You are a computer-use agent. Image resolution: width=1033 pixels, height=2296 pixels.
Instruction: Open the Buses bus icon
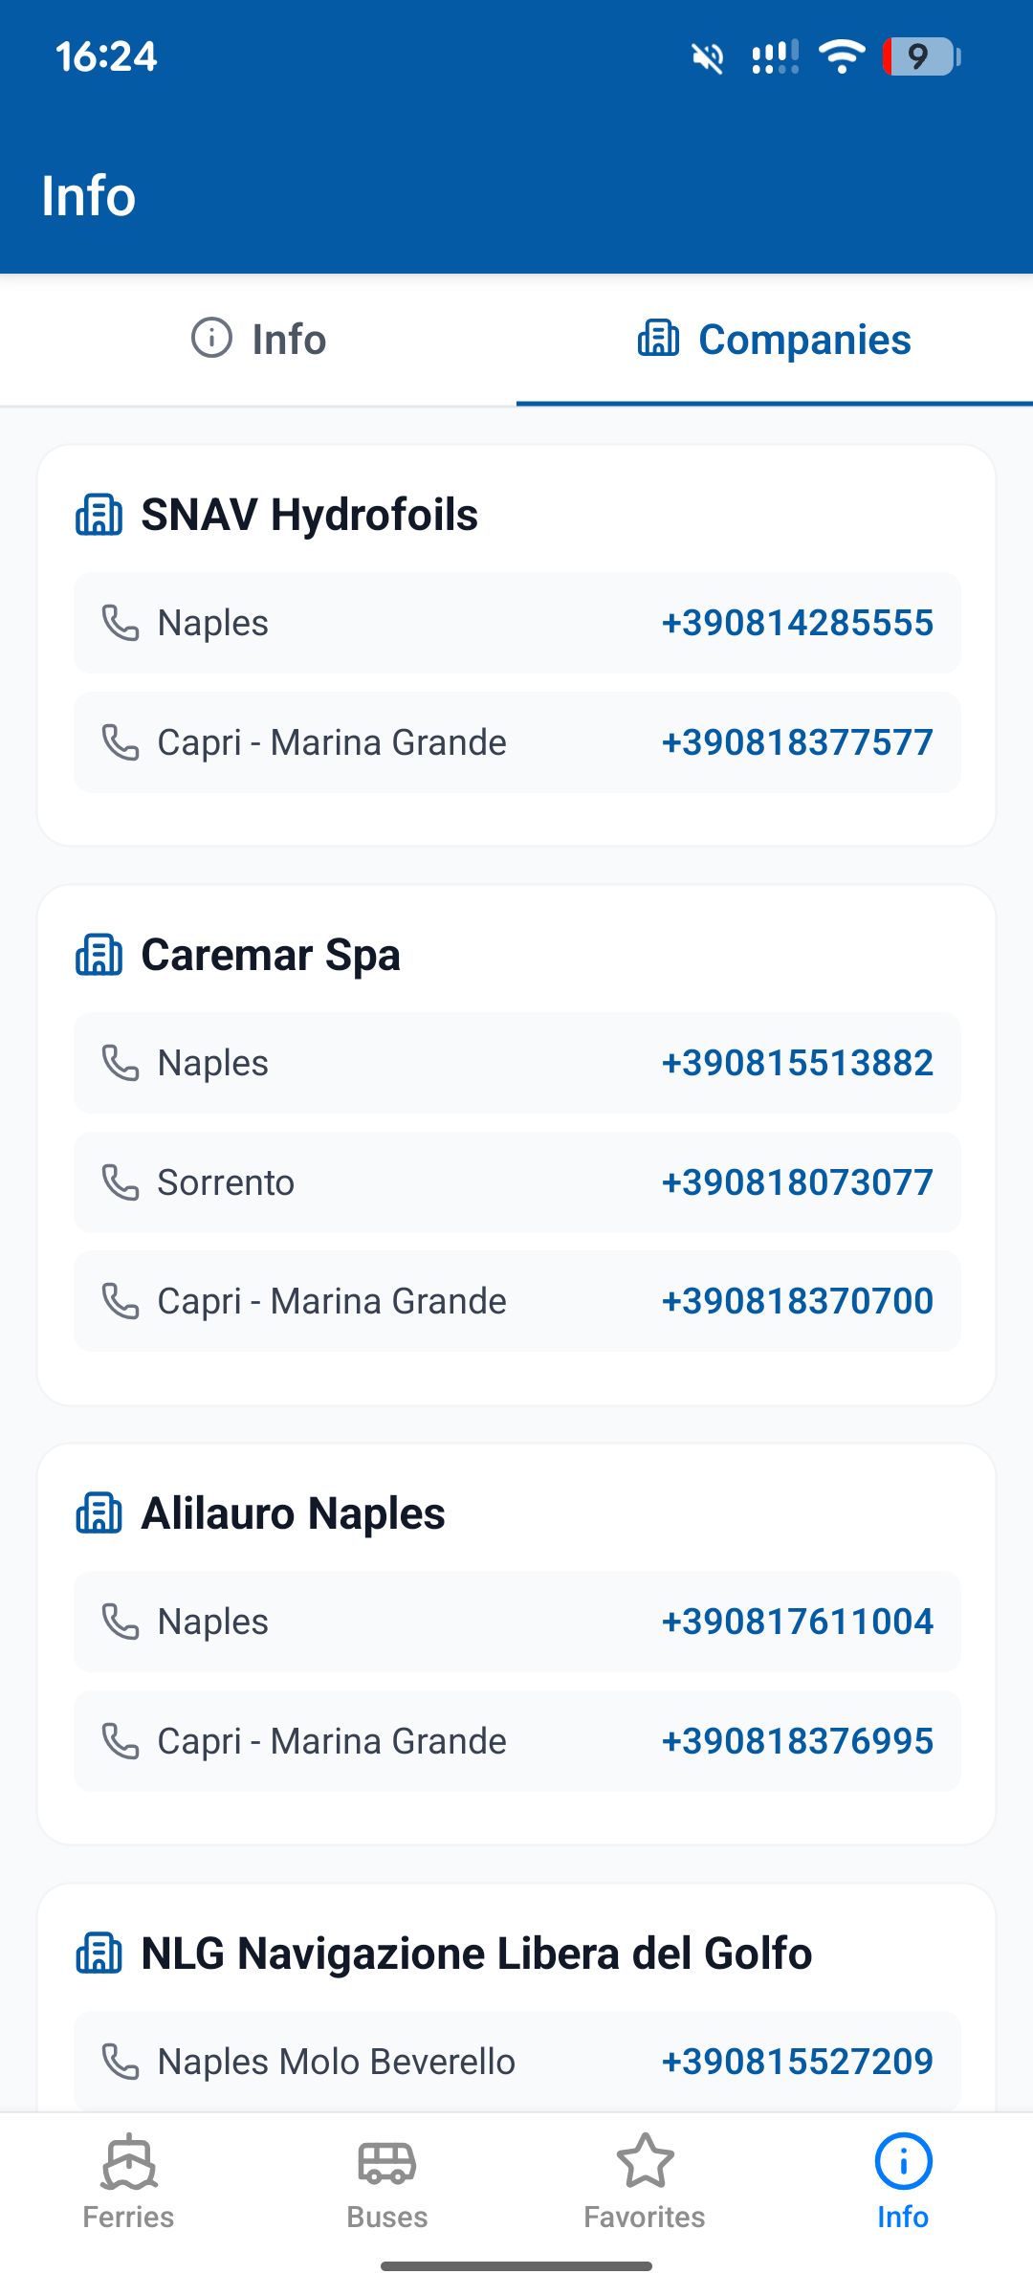[387, 2162]
